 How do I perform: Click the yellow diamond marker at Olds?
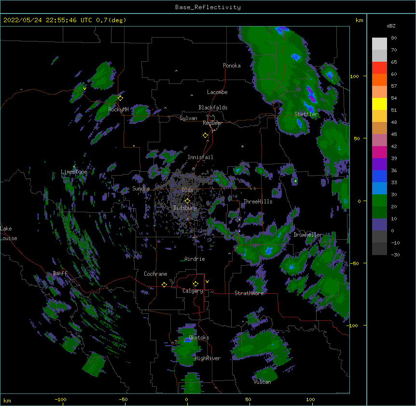point(188,201)
